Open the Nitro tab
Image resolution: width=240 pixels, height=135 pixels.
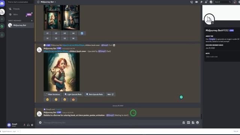pos(21,14)
